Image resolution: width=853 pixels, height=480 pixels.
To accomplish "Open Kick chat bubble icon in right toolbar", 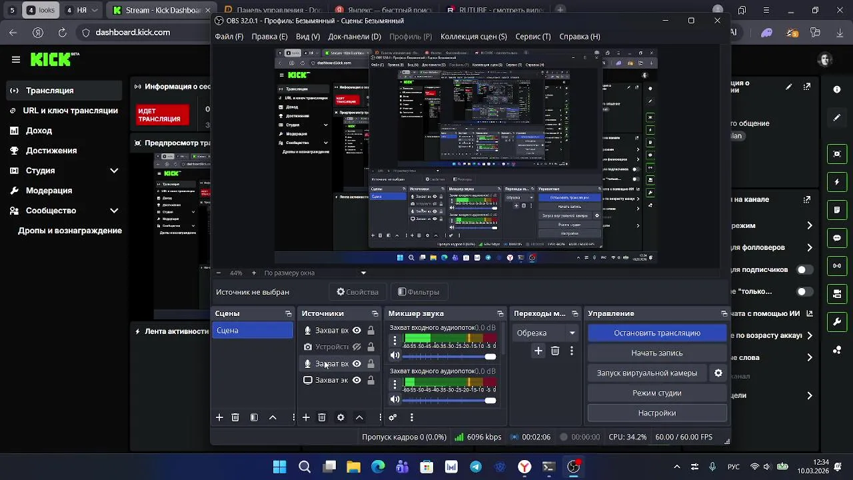I will [837, 238].
